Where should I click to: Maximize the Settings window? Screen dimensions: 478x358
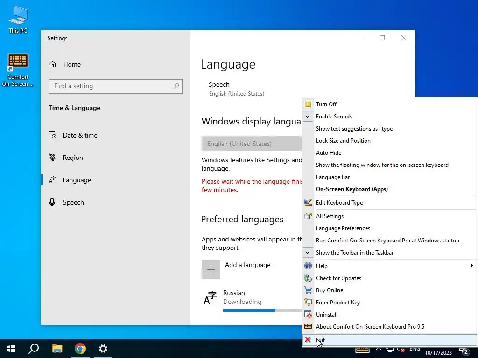(x=382, y=38)
